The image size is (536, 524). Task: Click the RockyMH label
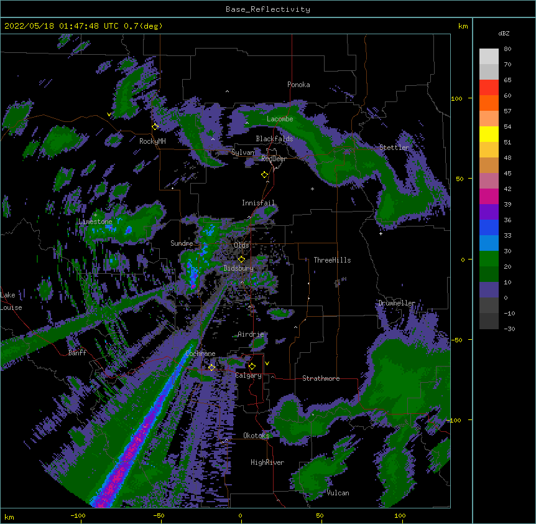tap(152, 141)
